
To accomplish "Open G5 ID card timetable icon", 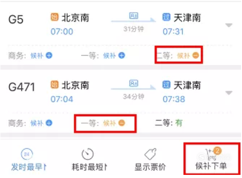I will coord(133,16).
